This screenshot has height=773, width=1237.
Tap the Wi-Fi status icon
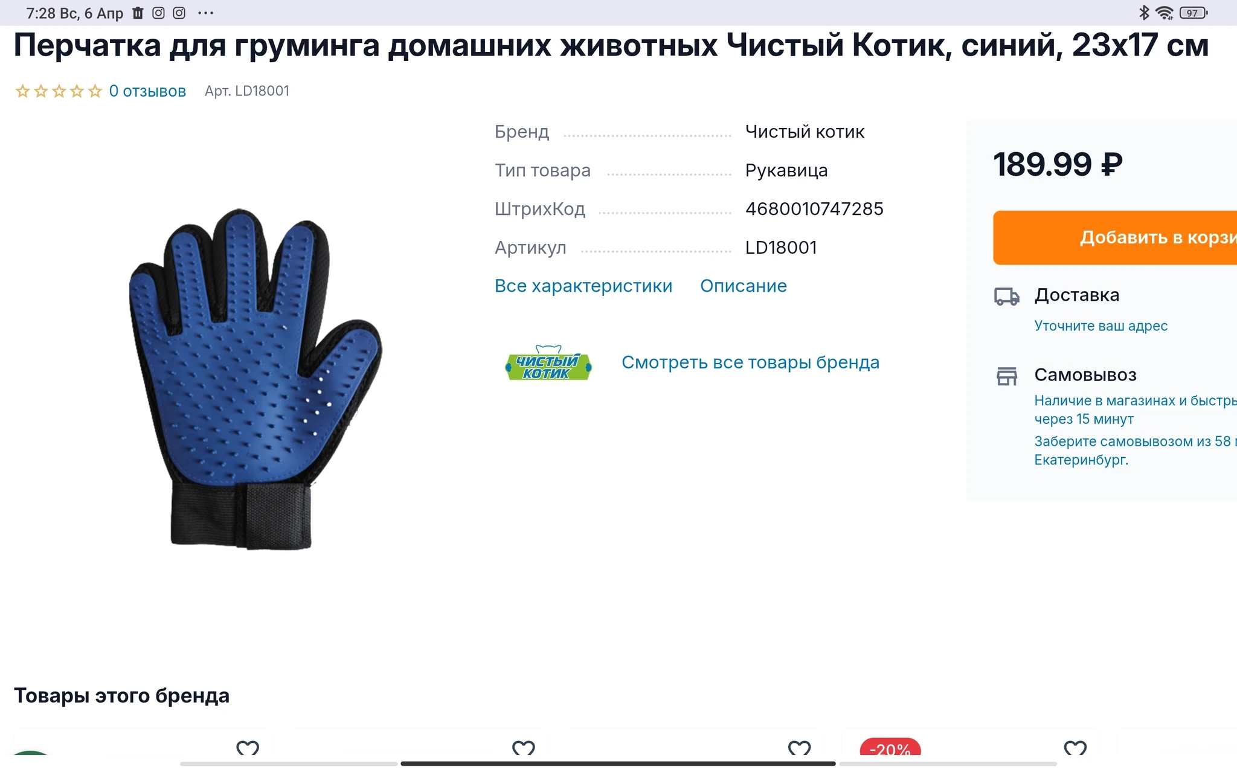(x=1164, y=13)
